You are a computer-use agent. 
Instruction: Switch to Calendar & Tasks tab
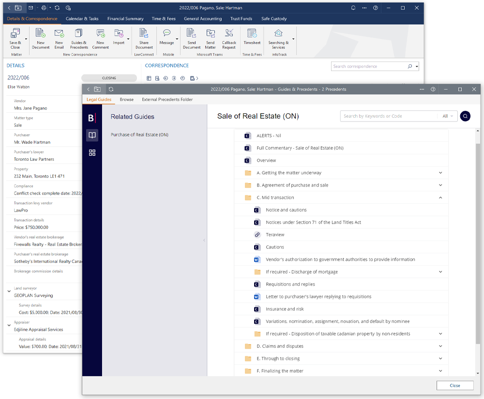(82, 19)
